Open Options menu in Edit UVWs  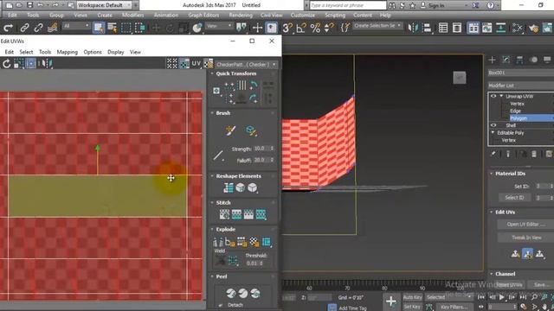point(93,52)
